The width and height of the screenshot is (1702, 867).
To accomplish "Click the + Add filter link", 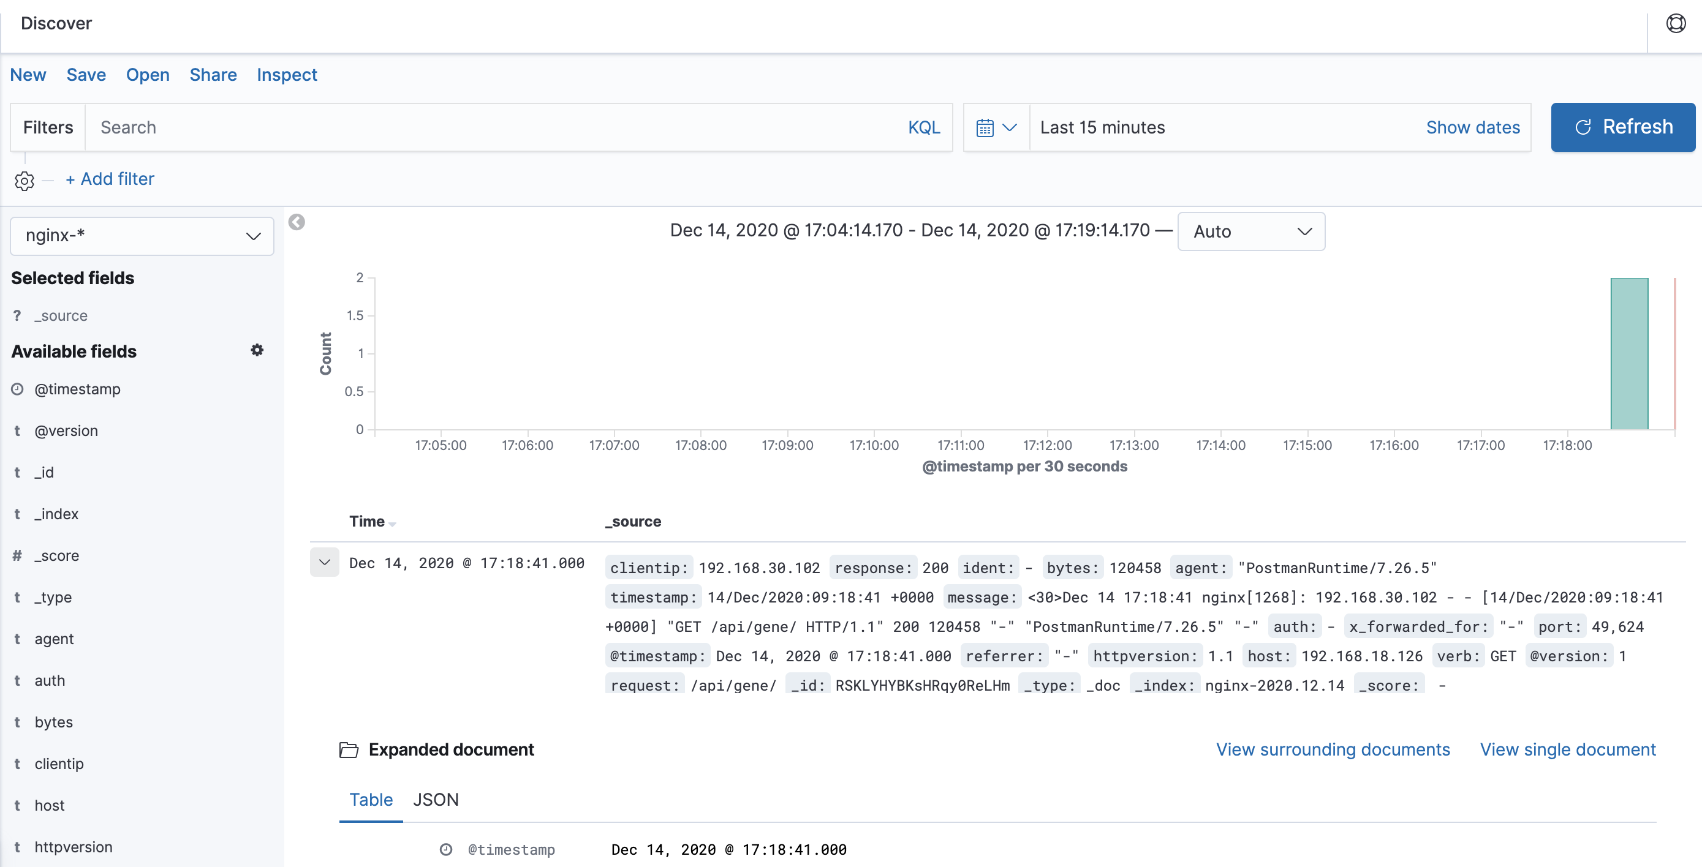I will click(110, 179).
